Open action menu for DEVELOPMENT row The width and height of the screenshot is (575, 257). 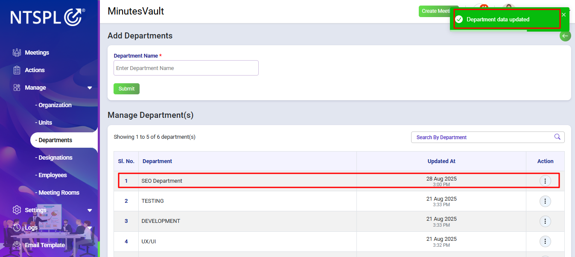(x=545, y=221)
